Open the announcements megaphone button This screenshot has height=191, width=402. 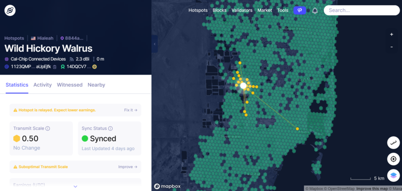coord(299,10)
